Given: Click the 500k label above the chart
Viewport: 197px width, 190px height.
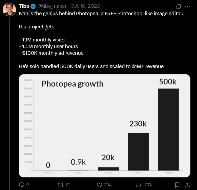Looking at the screenshot, I should [x=168, y=82].
